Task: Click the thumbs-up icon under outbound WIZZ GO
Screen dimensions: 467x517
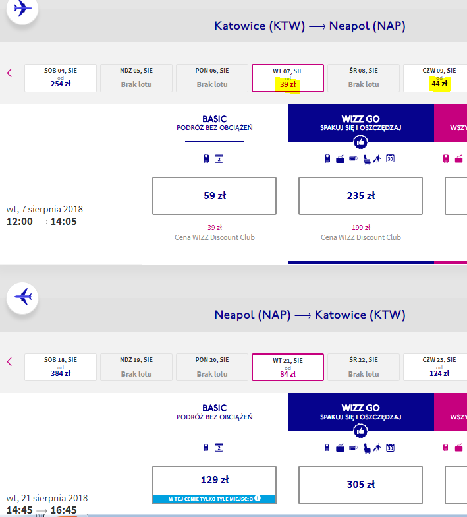Action: (x=360, y=142)
